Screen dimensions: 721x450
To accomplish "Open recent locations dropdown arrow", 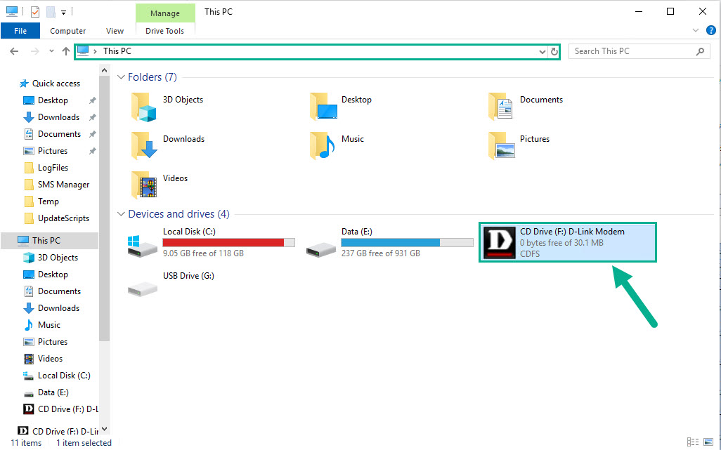I will (51, 51).
